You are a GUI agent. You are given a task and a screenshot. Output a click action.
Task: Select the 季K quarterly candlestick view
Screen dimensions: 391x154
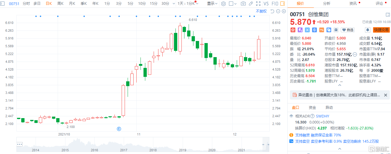(84, 4)
